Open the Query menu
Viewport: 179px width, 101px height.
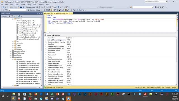pos(17,4)
